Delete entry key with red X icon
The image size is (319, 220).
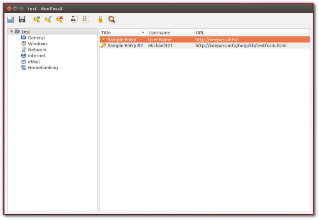60,20
